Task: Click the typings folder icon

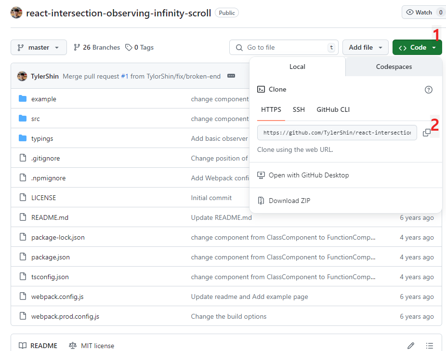Action: click(x=23, y=138)
